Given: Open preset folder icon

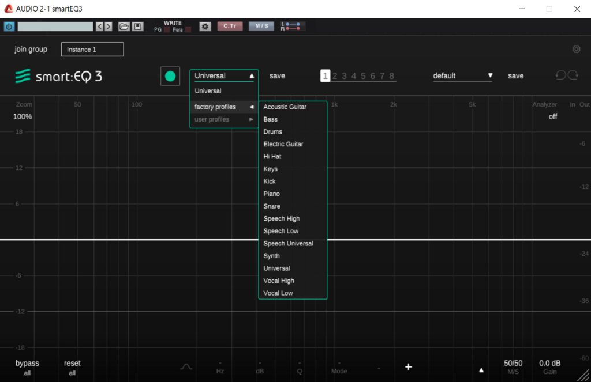Looking at the screenshot, I should point(124,27).
